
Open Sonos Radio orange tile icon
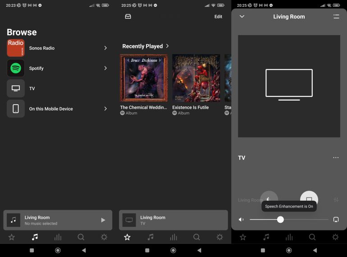(x=15, y=48)
